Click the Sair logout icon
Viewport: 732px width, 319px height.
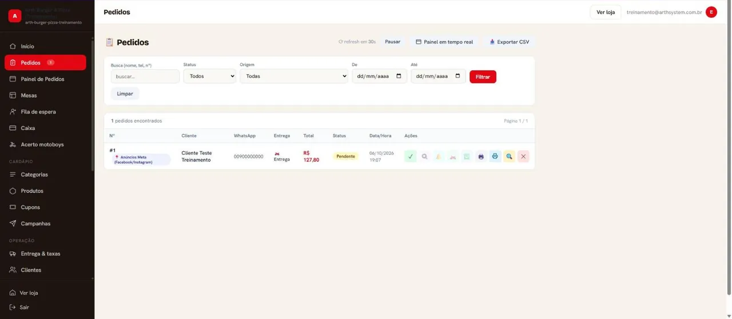pos(13,307)
